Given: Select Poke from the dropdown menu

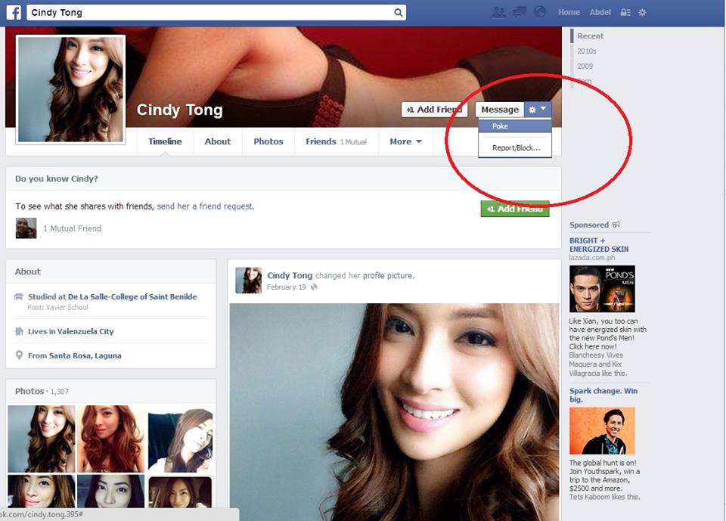Looking at the screenshot, I should click(x=515, y=126).
